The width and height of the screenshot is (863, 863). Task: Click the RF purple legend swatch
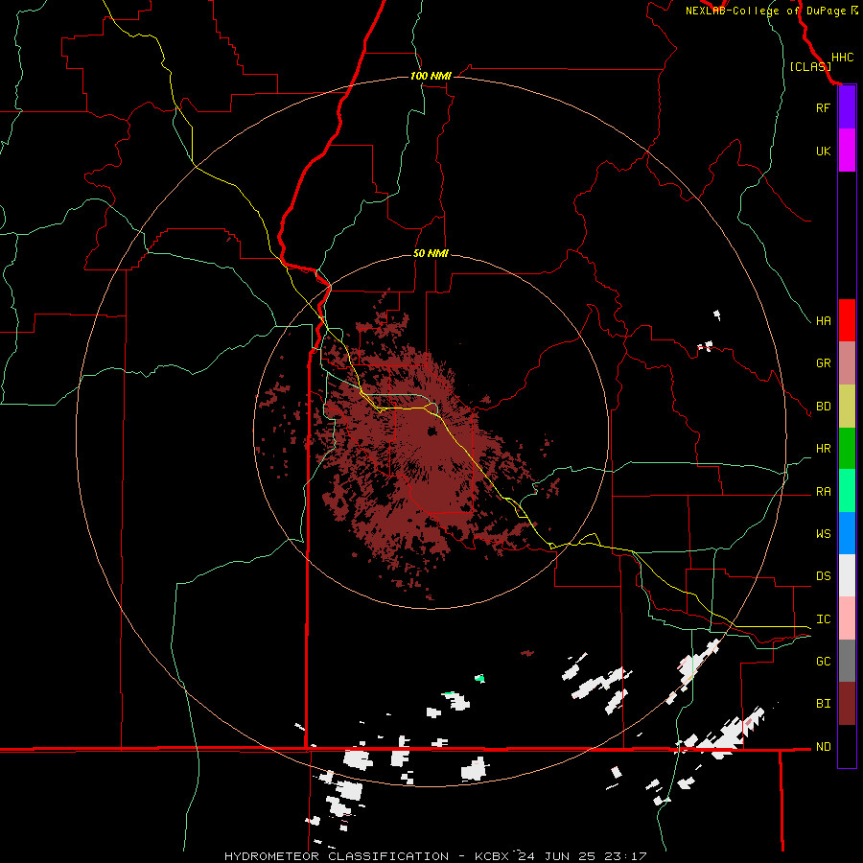[x=847, y=107]
